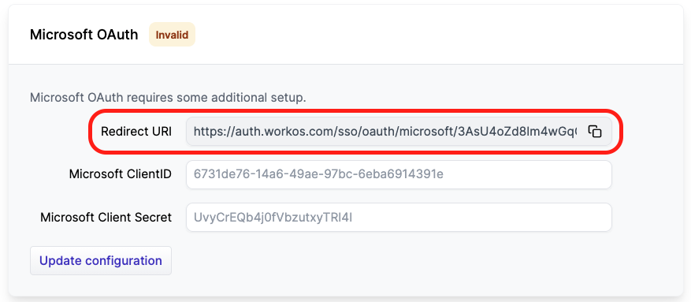This screenshot has height=302, width=691.
Task: Click the auth.workos.com URL text
Action: [x=385, y=132]
